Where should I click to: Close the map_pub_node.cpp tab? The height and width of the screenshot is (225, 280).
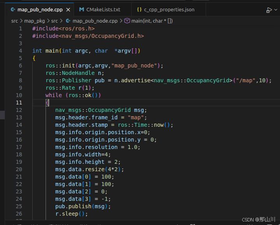click(68, 10)
